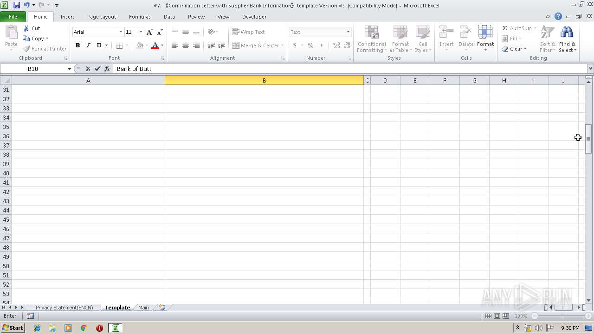Expand Font Color dropdown arrow
This screenshot has width=594, height=334.
click(x=162, y=45)
